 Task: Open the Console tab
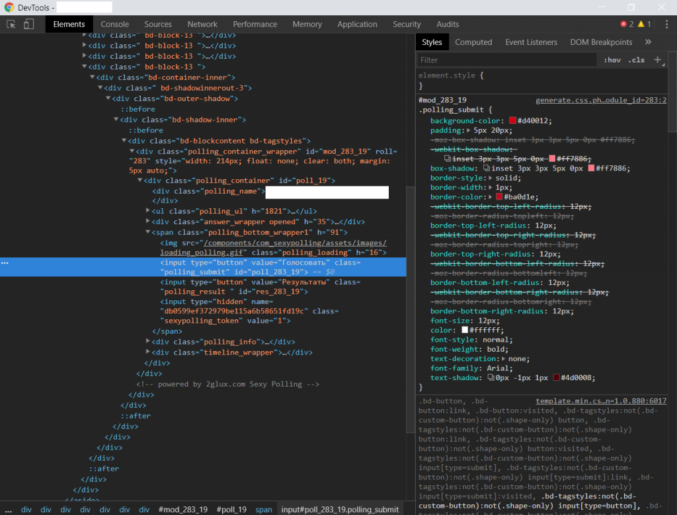114,24
